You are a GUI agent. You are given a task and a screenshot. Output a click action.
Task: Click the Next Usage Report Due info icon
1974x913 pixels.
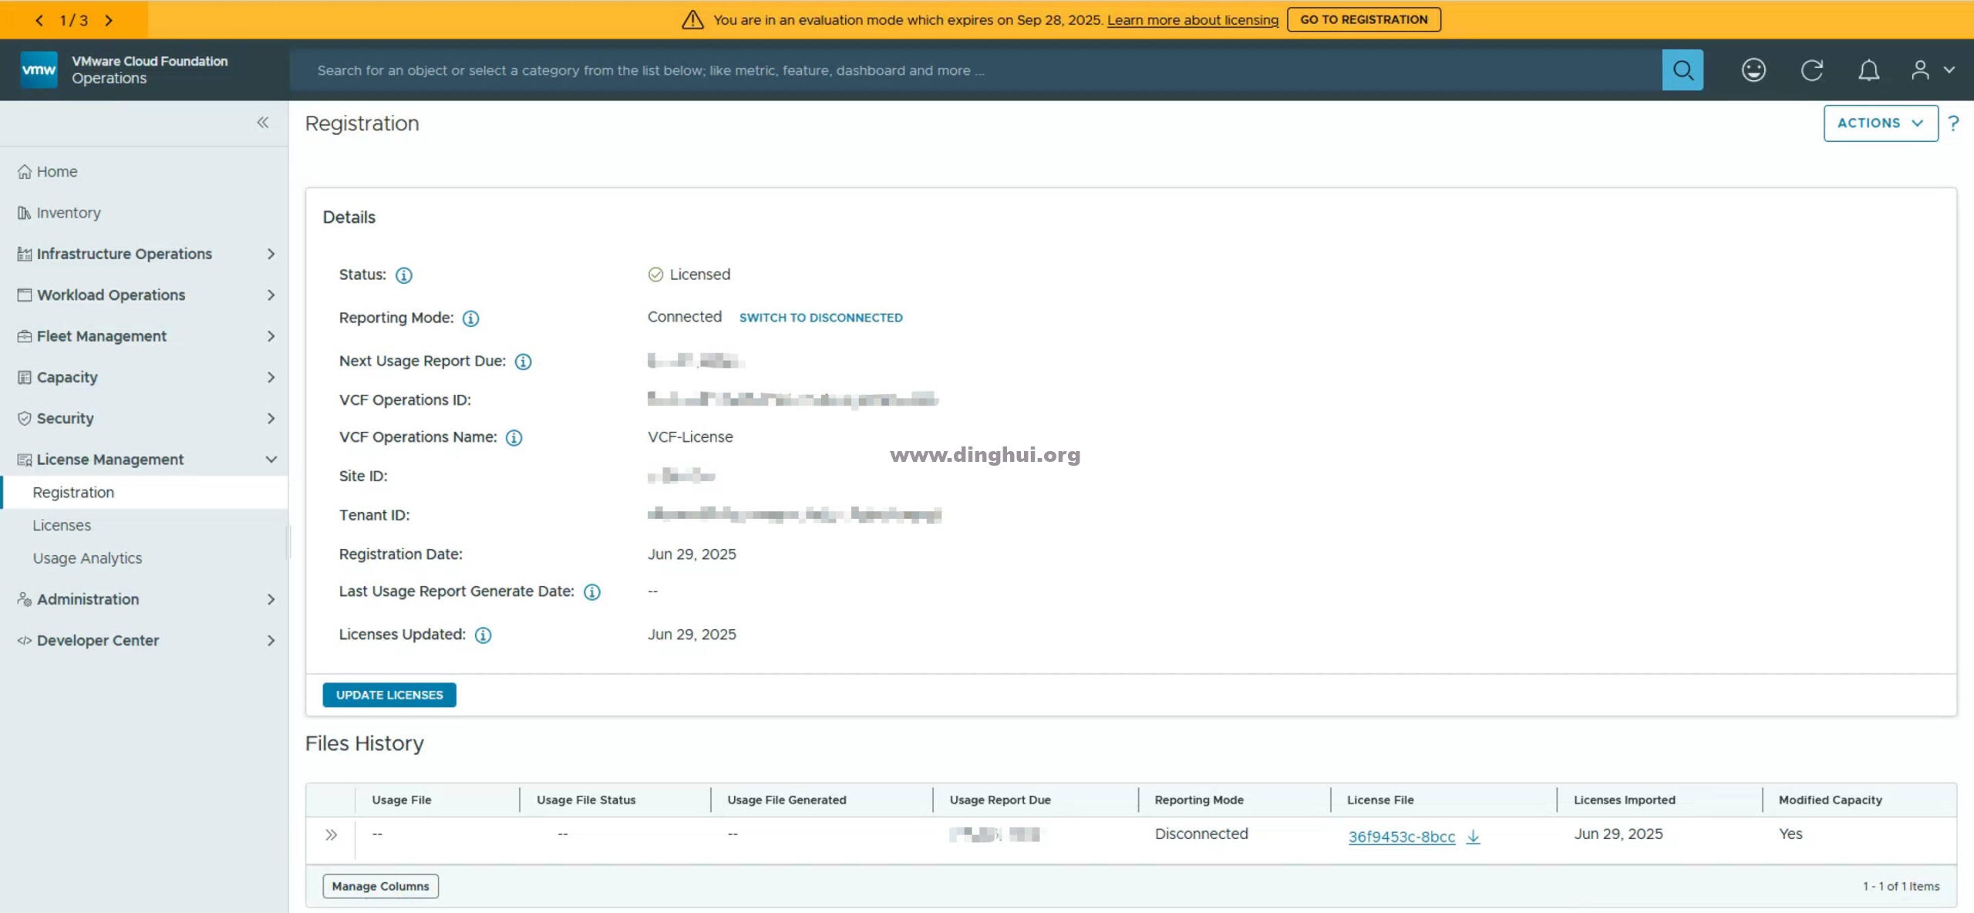pyautogui.click(x=523, y=362)
